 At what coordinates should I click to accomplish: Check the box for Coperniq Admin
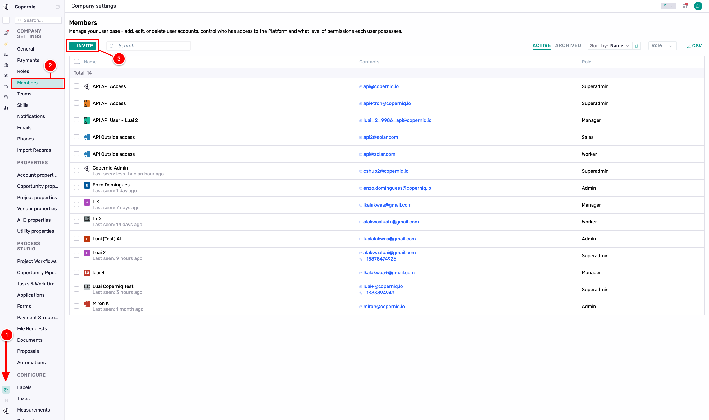(x=76, y=171)
